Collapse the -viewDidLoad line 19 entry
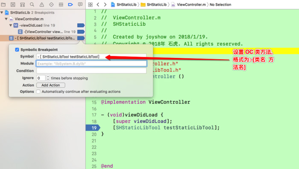The width and height of the screenshot is (299, 169). click(x=11, y=25)
